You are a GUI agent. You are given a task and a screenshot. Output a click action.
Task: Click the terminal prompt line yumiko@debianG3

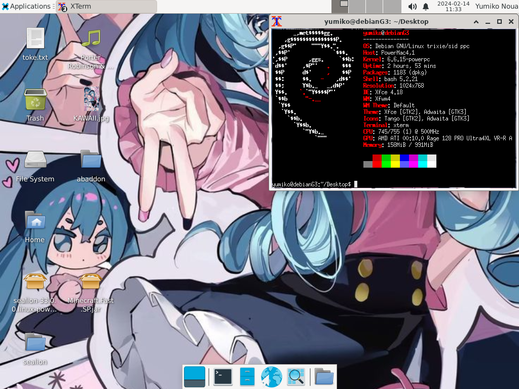click(x=311, y=184)
